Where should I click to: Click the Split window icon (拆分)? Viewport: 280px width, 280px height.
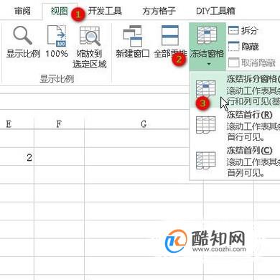pyautogui.click(x=233, y=30)
